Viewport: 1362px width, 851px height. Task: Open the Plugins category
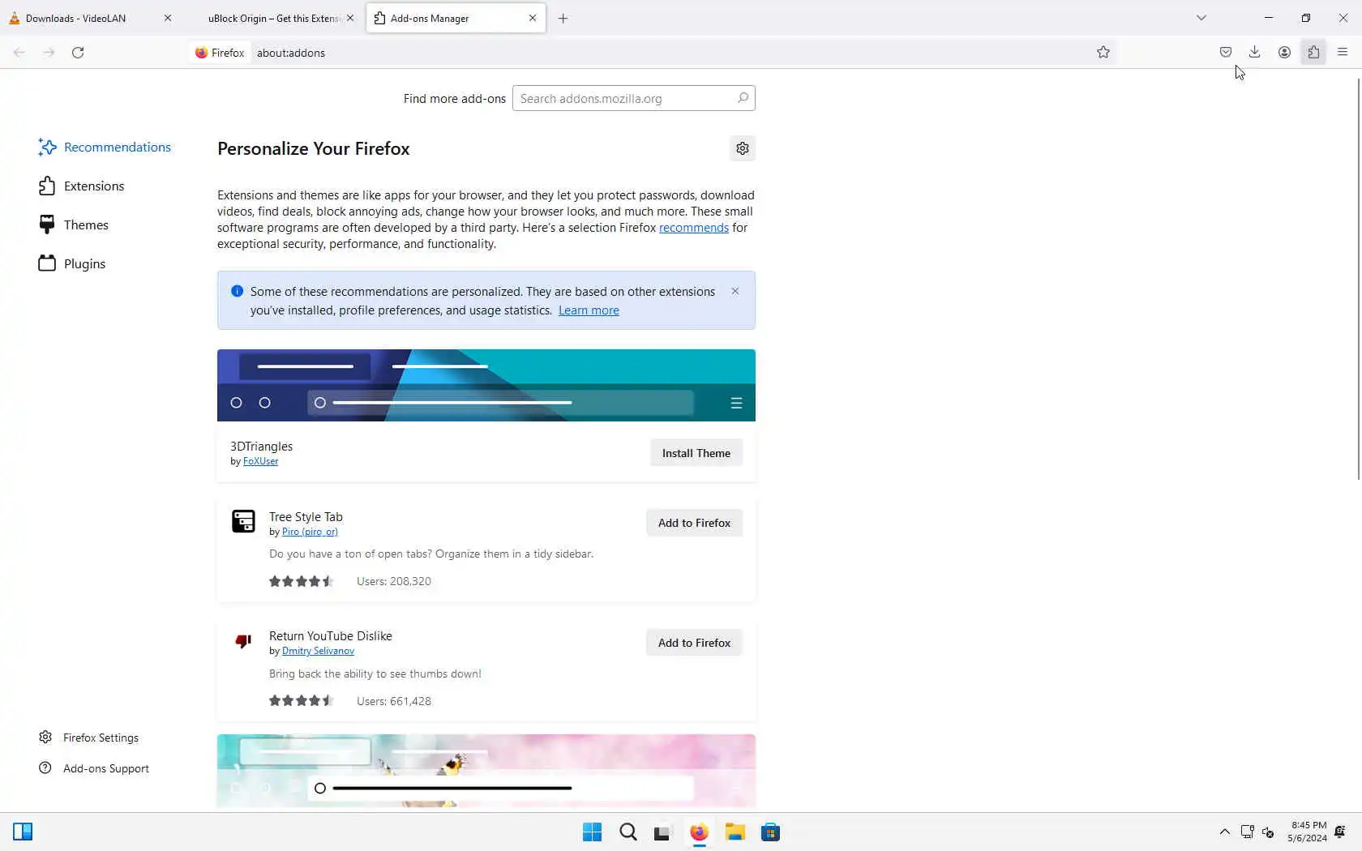(73, 263)
